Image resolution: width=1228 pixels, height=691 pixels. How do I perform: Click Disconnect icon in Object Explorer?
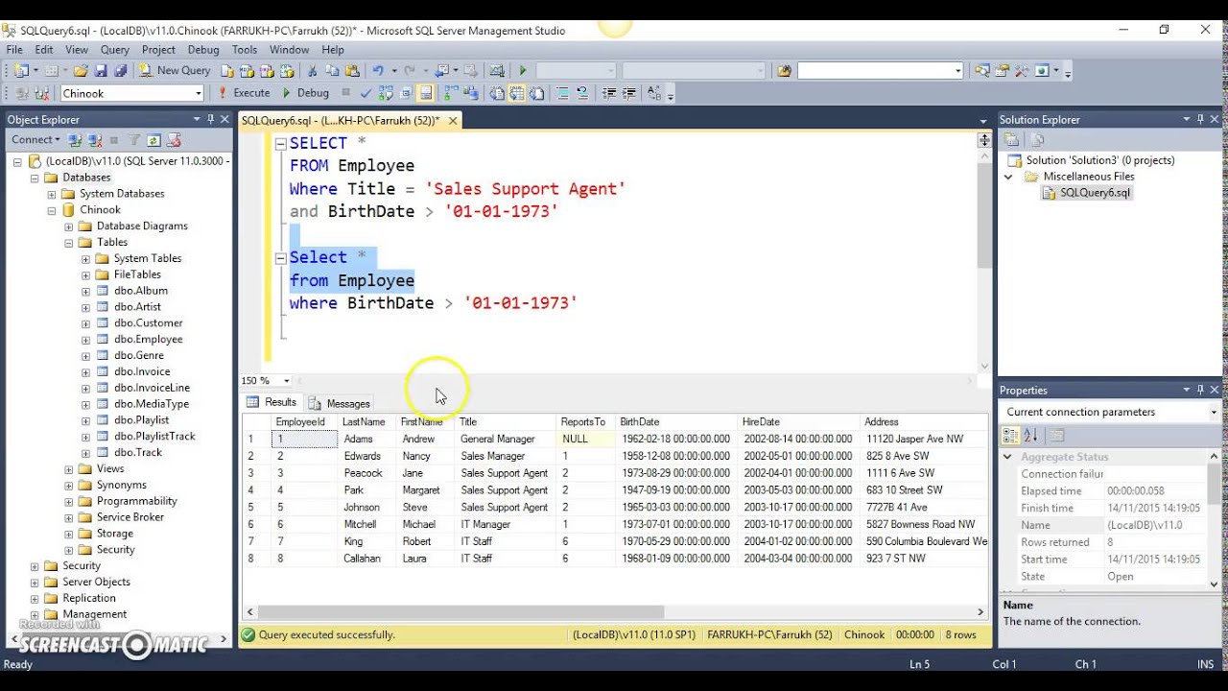[x=93, y=140]
